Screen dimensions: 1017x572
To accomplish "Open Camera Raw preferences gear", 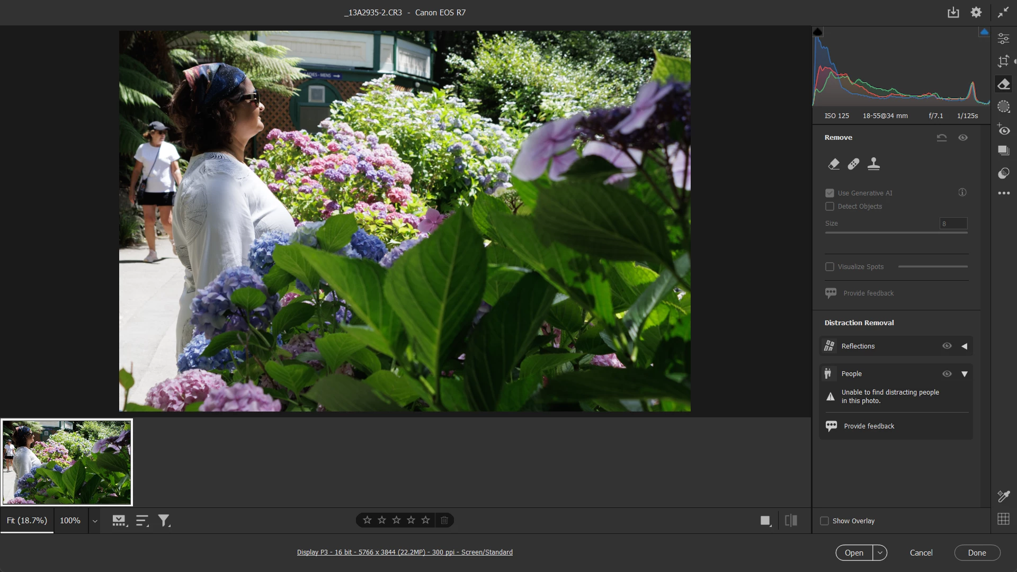I will click(x=976, y=12).
